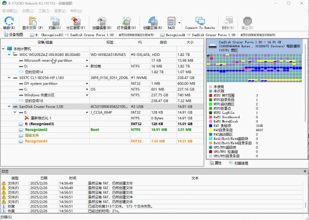Select log entry 已经过的时间: 21s
The height and width of the screenshot is (220, 309).
[x=152, y=211]
